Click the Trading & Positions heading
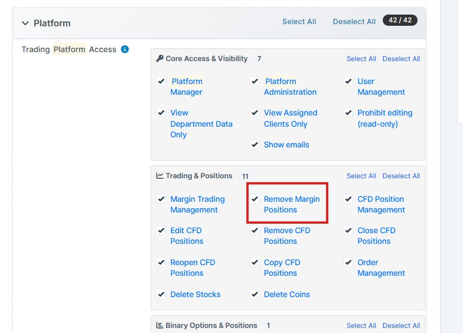463x333 pixels. [199, 176]
